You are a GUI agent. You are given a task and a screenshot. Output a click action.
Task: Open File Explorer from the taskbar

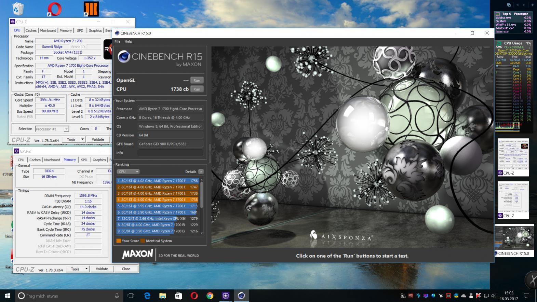click(x=163, y=296)
